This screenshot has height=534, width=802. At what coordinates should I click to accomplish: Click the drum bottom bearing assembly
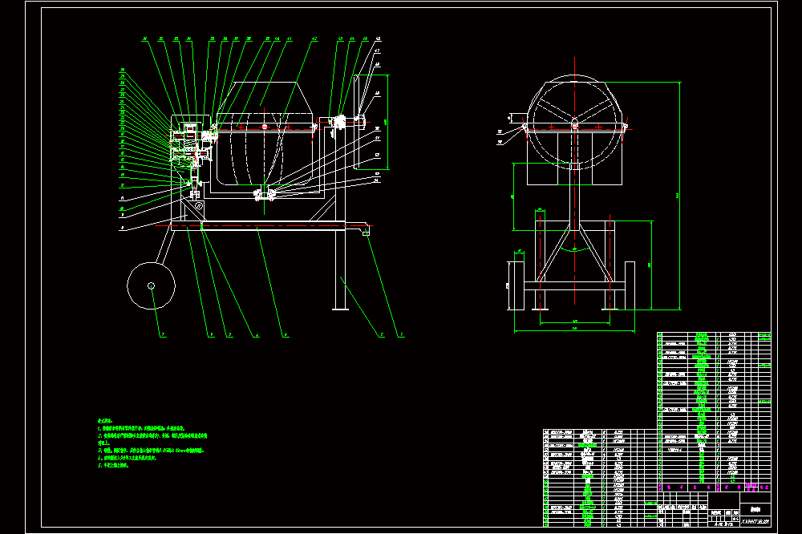click(x=265, y=194)
